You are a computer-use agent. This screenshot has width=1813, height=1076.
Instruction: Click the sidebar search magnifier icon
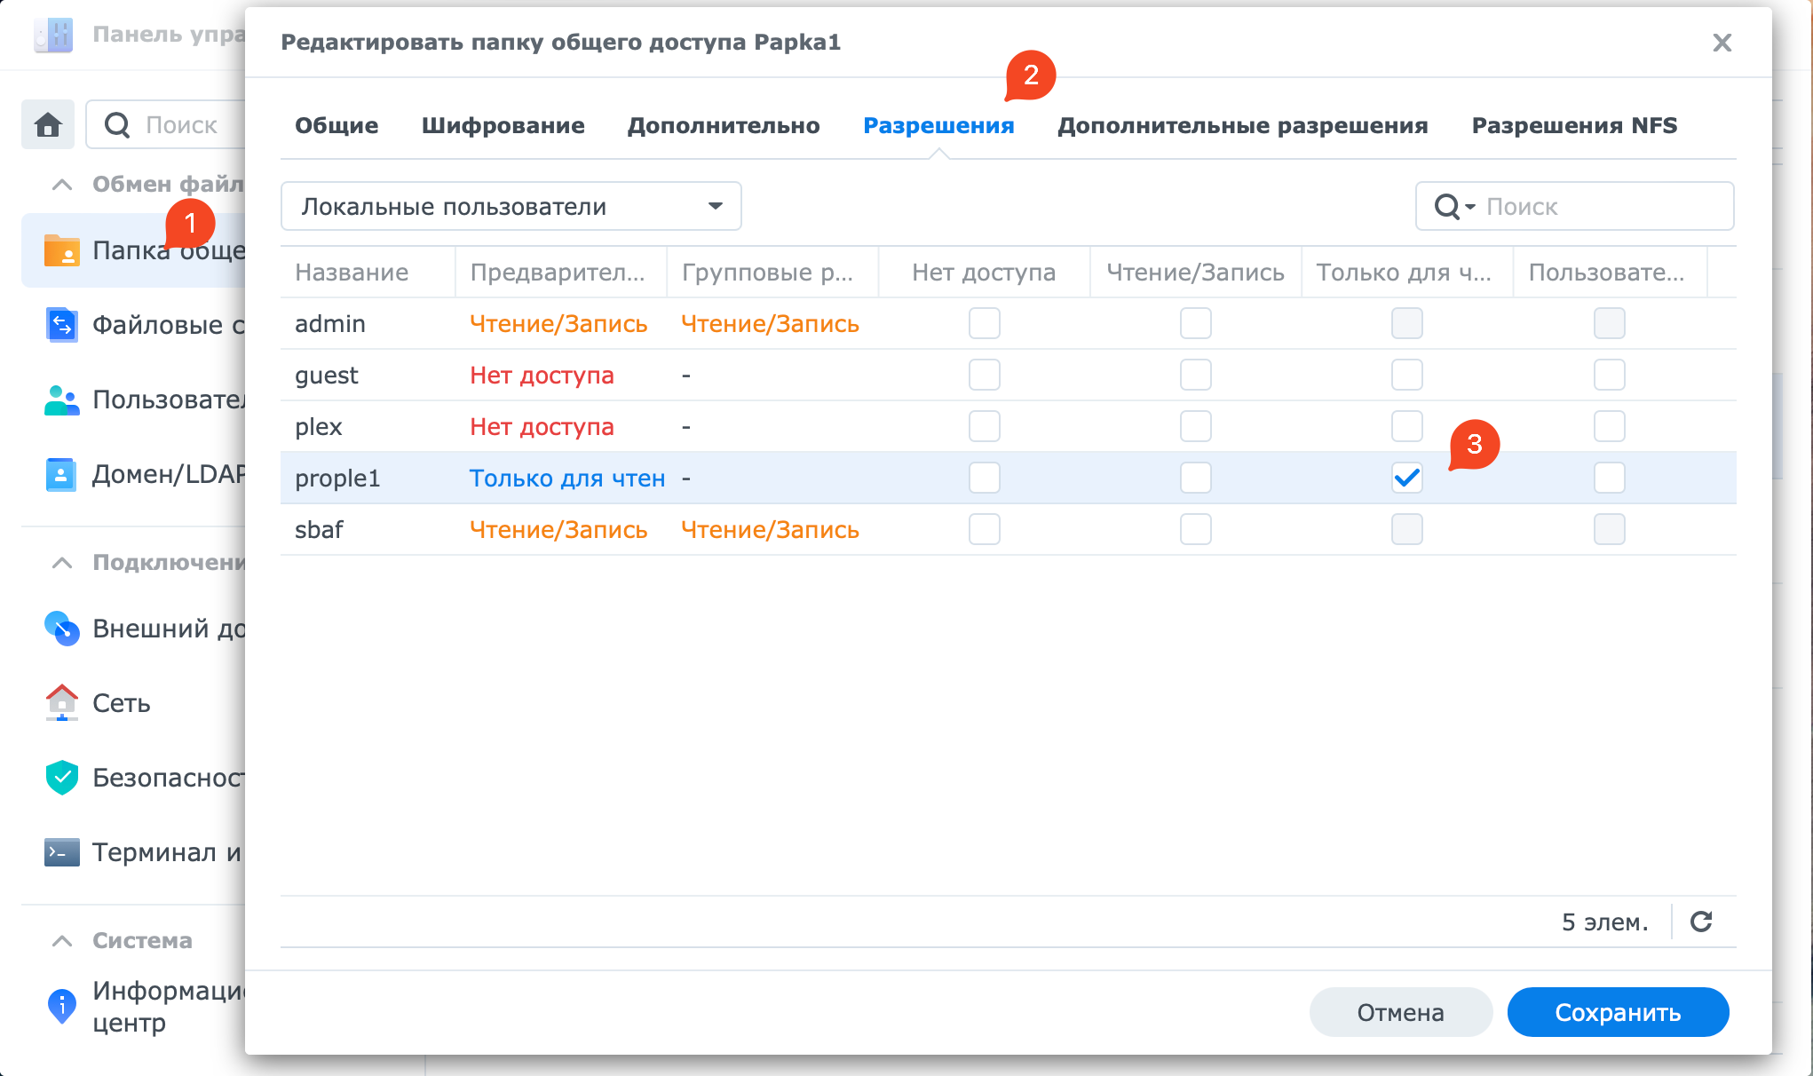click(x=117, y=124)
